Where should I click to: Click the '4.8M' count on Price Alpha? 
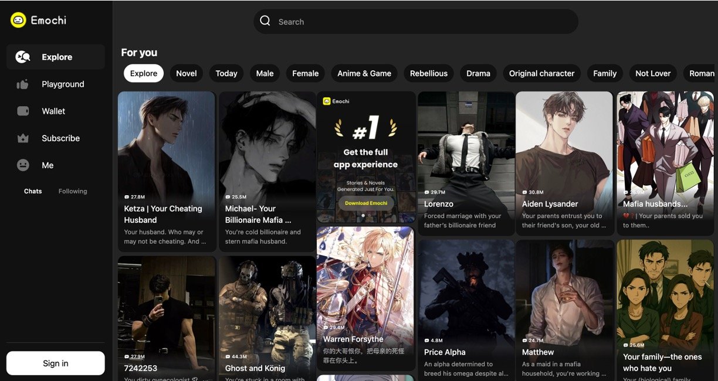point(436,341)
